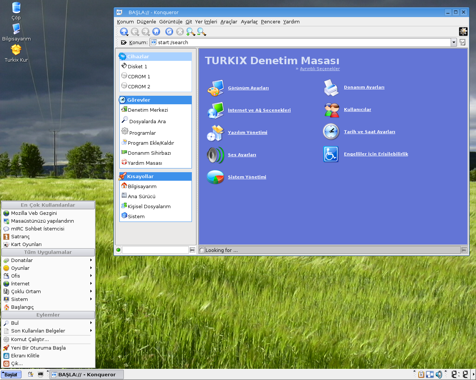The width and height of the screenshot is (476, 380).
Task: Open the Yer İmleri menu
Action: 206,22
